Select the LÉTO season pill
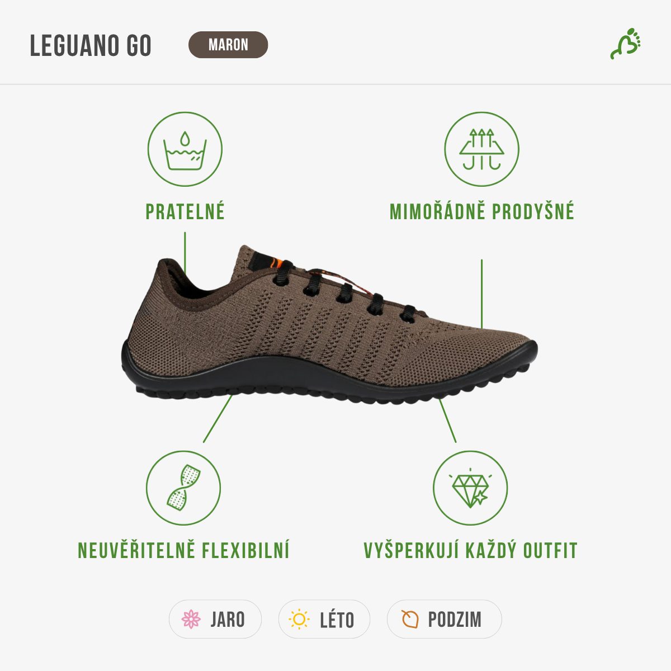The height and width of the screenshot is (671, 671). click(x=324, y=619)
